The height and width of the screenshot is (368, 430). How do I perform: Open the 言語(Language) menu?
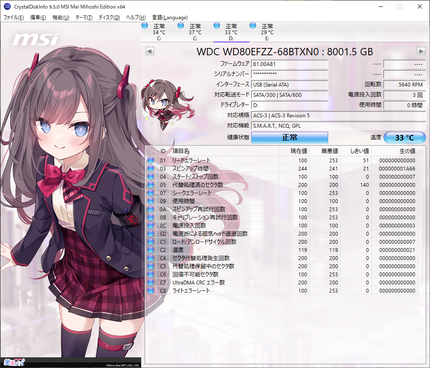tap(170, 18)
